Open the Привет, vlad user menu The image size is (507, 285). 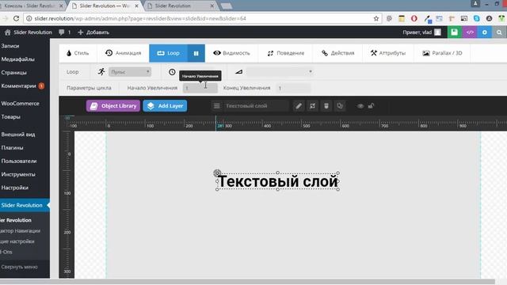pos(421,32)
